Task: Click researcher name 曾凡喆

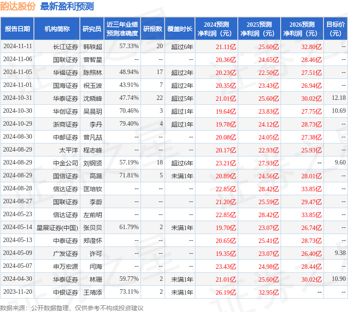Action: point(93,137)
